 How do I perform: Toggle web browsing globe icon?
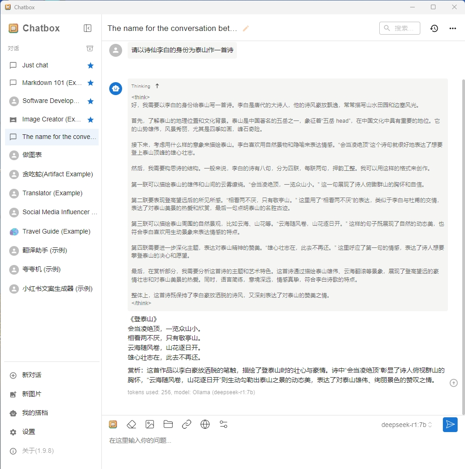205,424
